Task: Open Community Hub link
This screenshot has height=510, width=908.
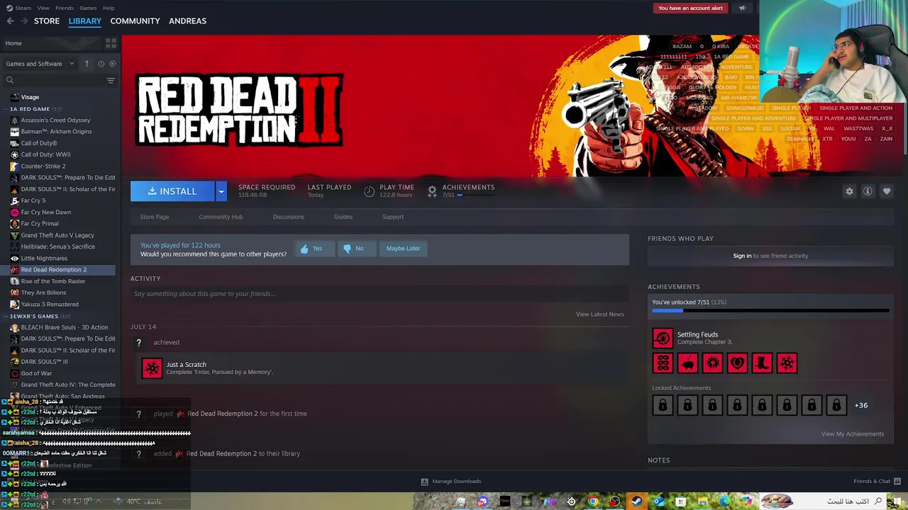Action: pyautogui.click(x=221, y=217)
